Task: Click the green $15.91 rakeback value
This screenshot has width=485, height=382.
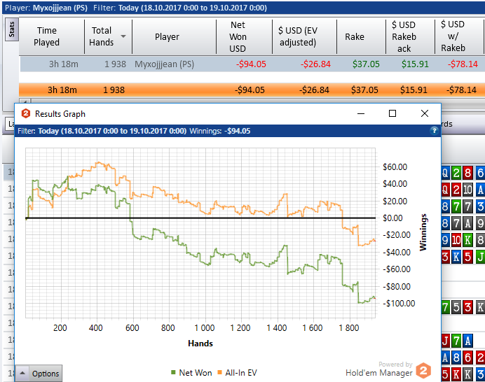Action: click(x=415, y=64)
